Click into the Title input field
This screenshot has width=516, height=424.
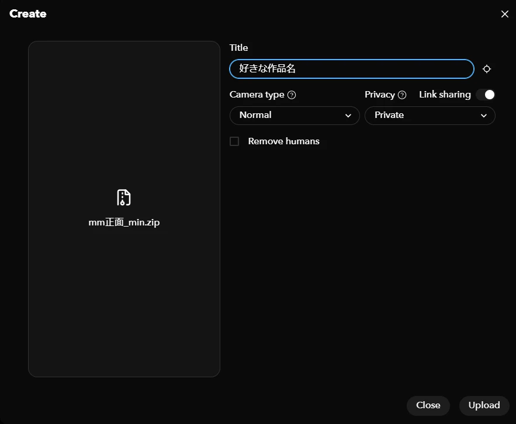pos(351,69)
